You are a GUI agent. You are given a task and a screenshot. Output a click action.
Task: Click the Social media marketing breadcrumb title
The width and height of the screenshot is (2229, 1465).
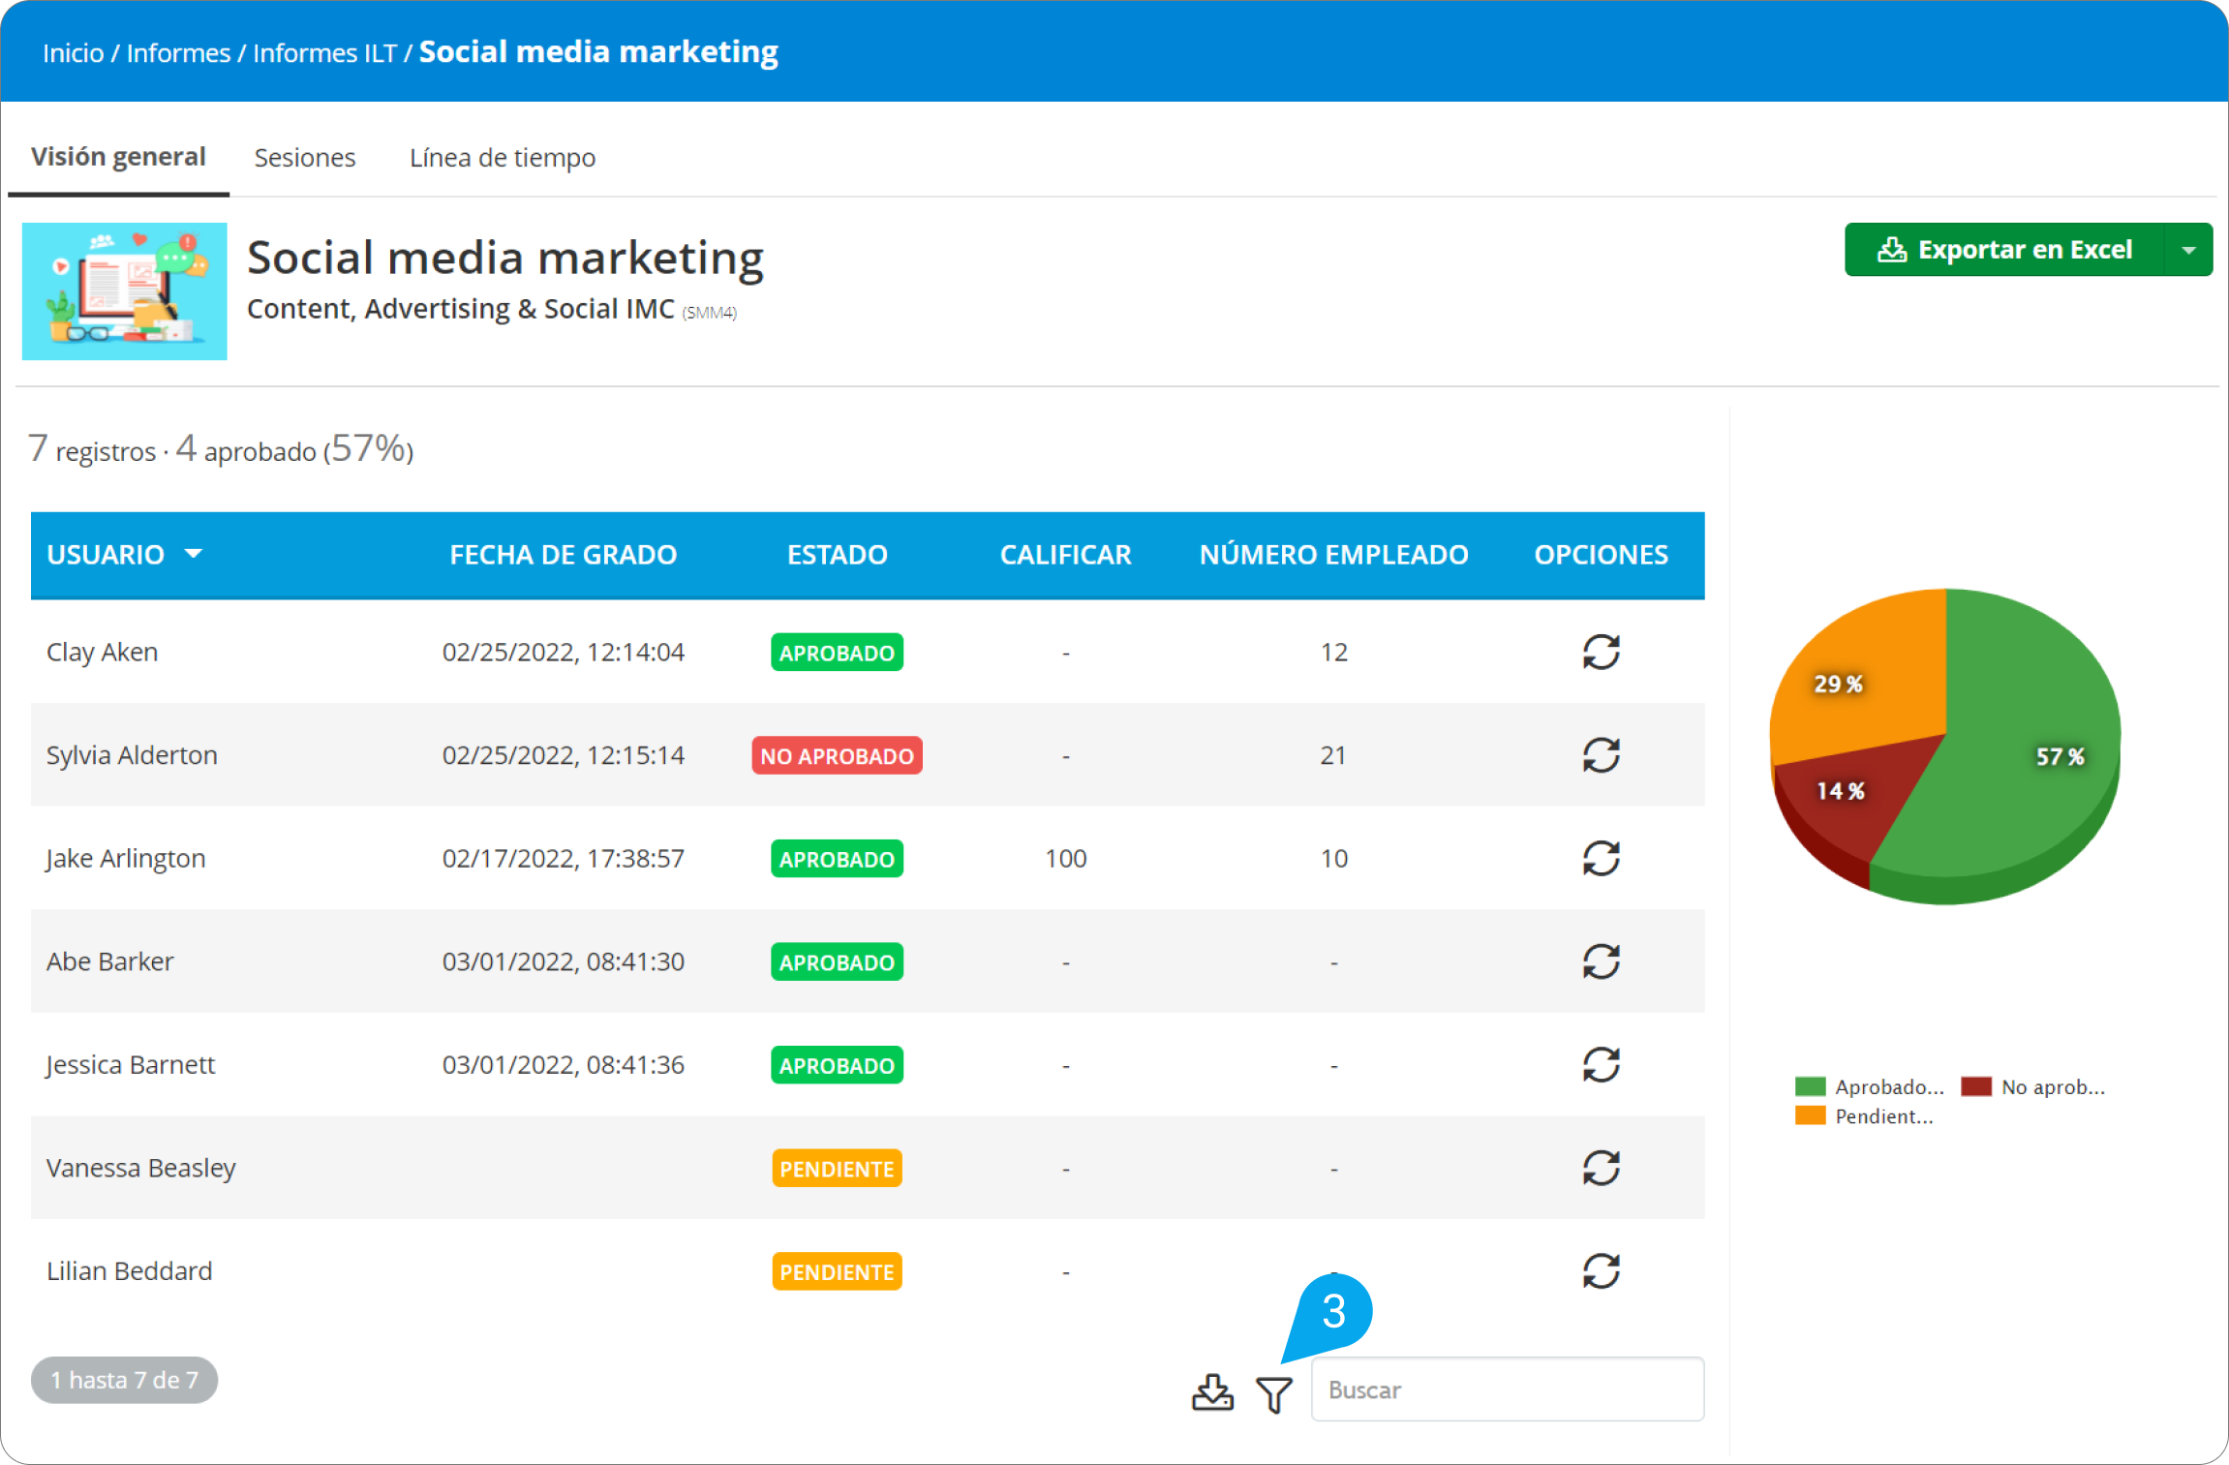598,51
